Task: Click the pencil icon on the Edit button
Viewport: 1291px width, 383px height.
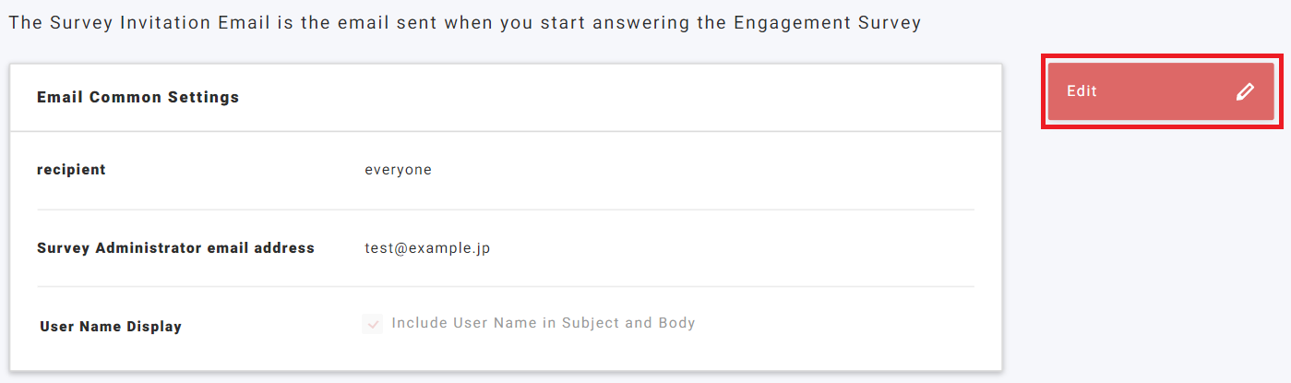Action: (1245, 91)
